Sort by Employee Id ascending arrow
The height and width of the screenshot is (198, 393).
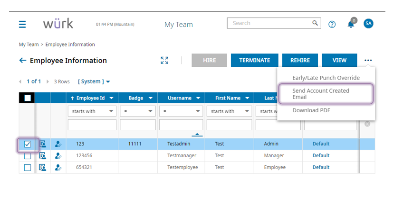[x=72, y=98]
